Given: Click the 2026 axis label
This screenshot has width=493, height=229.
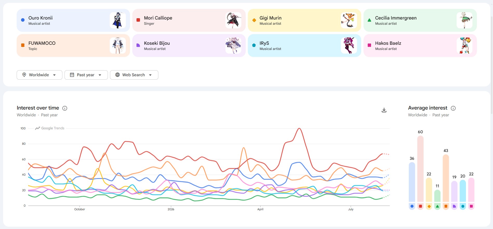Looking at the screenshot, I should tap(171, 209).
